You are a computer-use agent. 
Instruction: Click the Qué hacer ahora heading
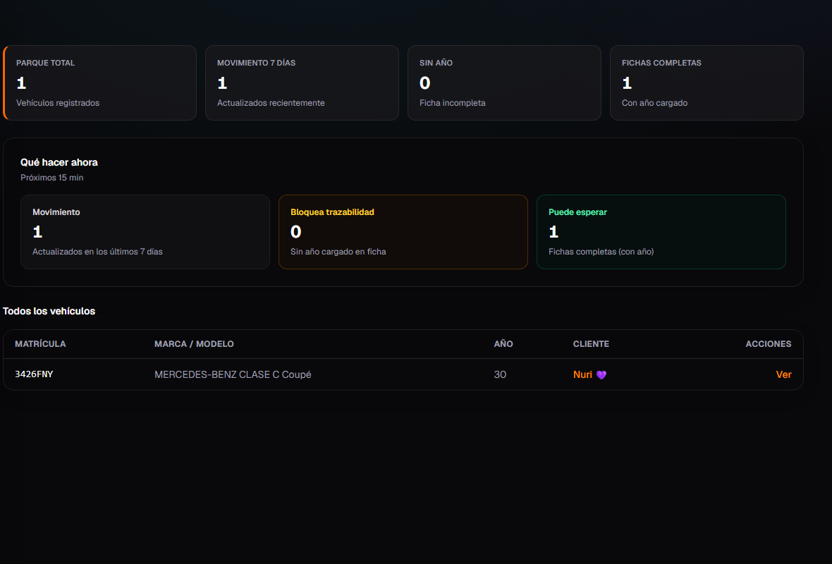pyautogui.click(x=59, y=162)
